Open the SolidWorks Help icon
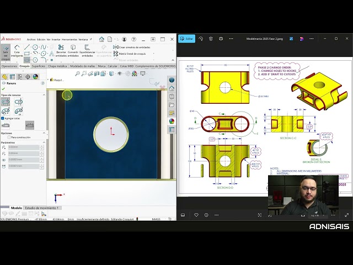Screen dimensions: 353x265 pyautogui.click(x=133, y=39)
